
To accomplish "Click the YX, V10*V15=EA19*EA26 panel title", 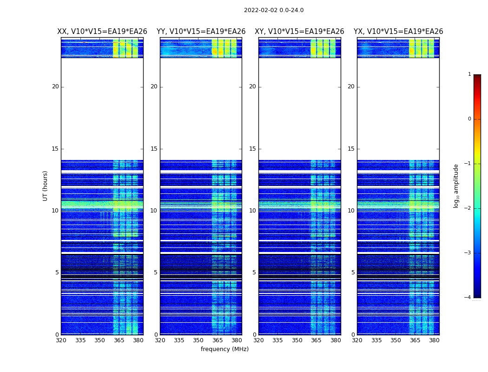I will pyautogui.click(x=398, y=32).
